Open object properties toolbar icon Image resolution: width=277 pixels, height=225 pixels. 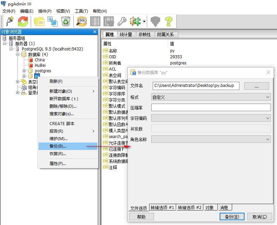pyautogui.click(x=39, y=21)
